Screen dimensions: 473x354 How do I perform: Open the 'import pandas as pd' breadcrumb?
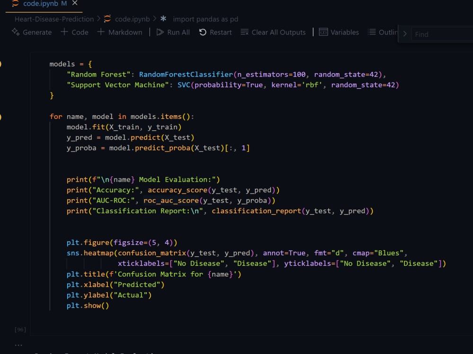pos(205,19)
